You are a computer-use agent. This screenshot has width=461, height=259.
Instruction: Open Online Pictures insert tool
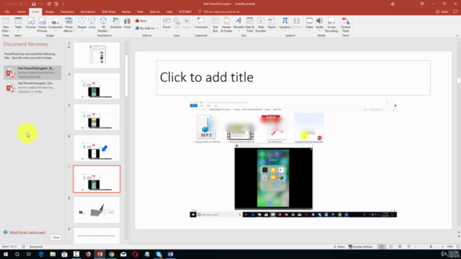(42, 24)
